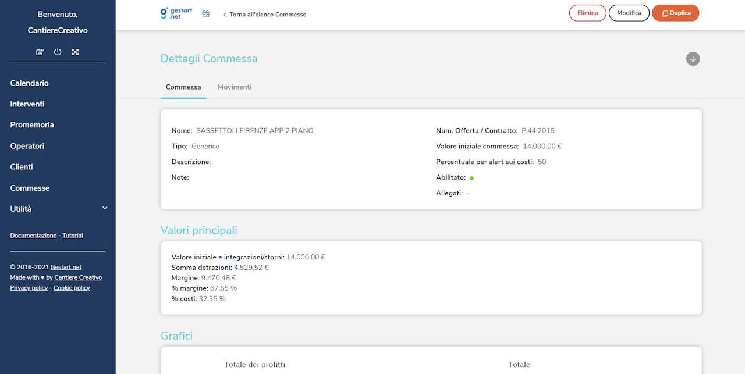Click the alert percentage value 50
The height and width of the screenshot is (374, 745).
[x=542, y=162]
